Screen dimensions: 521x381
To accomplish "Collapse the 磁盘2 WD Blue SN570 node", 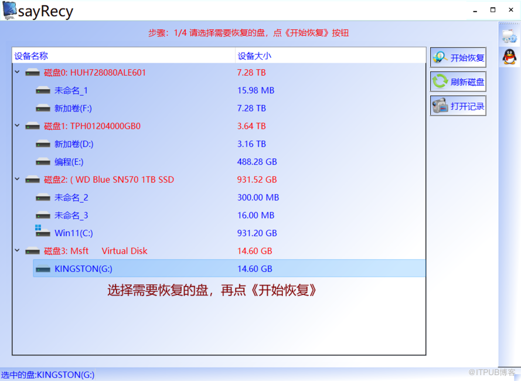I will 17,179.
